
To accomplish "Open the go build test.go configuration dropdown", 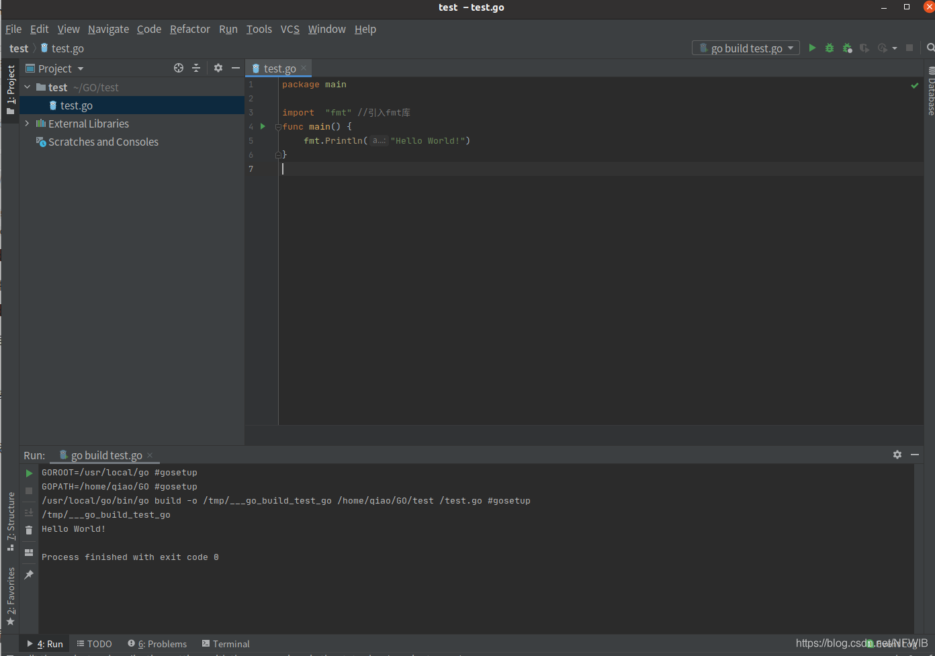I will point(746,48).
